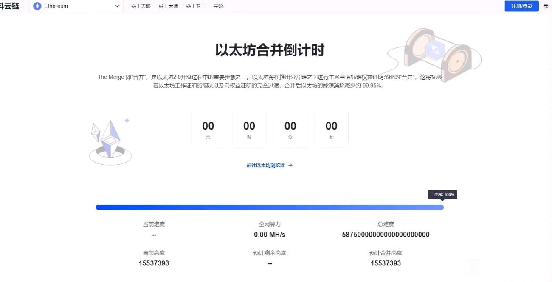Open the 链上大师 menu
Image resolution: width=552 pixels, height=282 pixels.
[169, 6]
